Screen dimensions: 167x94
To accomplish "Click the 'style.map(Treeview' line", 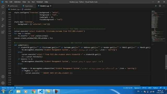I will tap(24, 22).
